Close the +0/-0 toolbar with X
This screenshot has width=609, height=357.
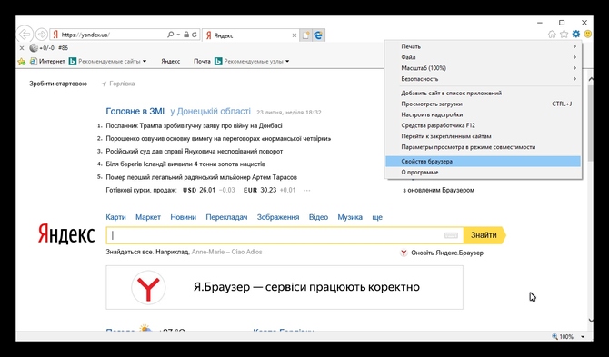point(22,48)
